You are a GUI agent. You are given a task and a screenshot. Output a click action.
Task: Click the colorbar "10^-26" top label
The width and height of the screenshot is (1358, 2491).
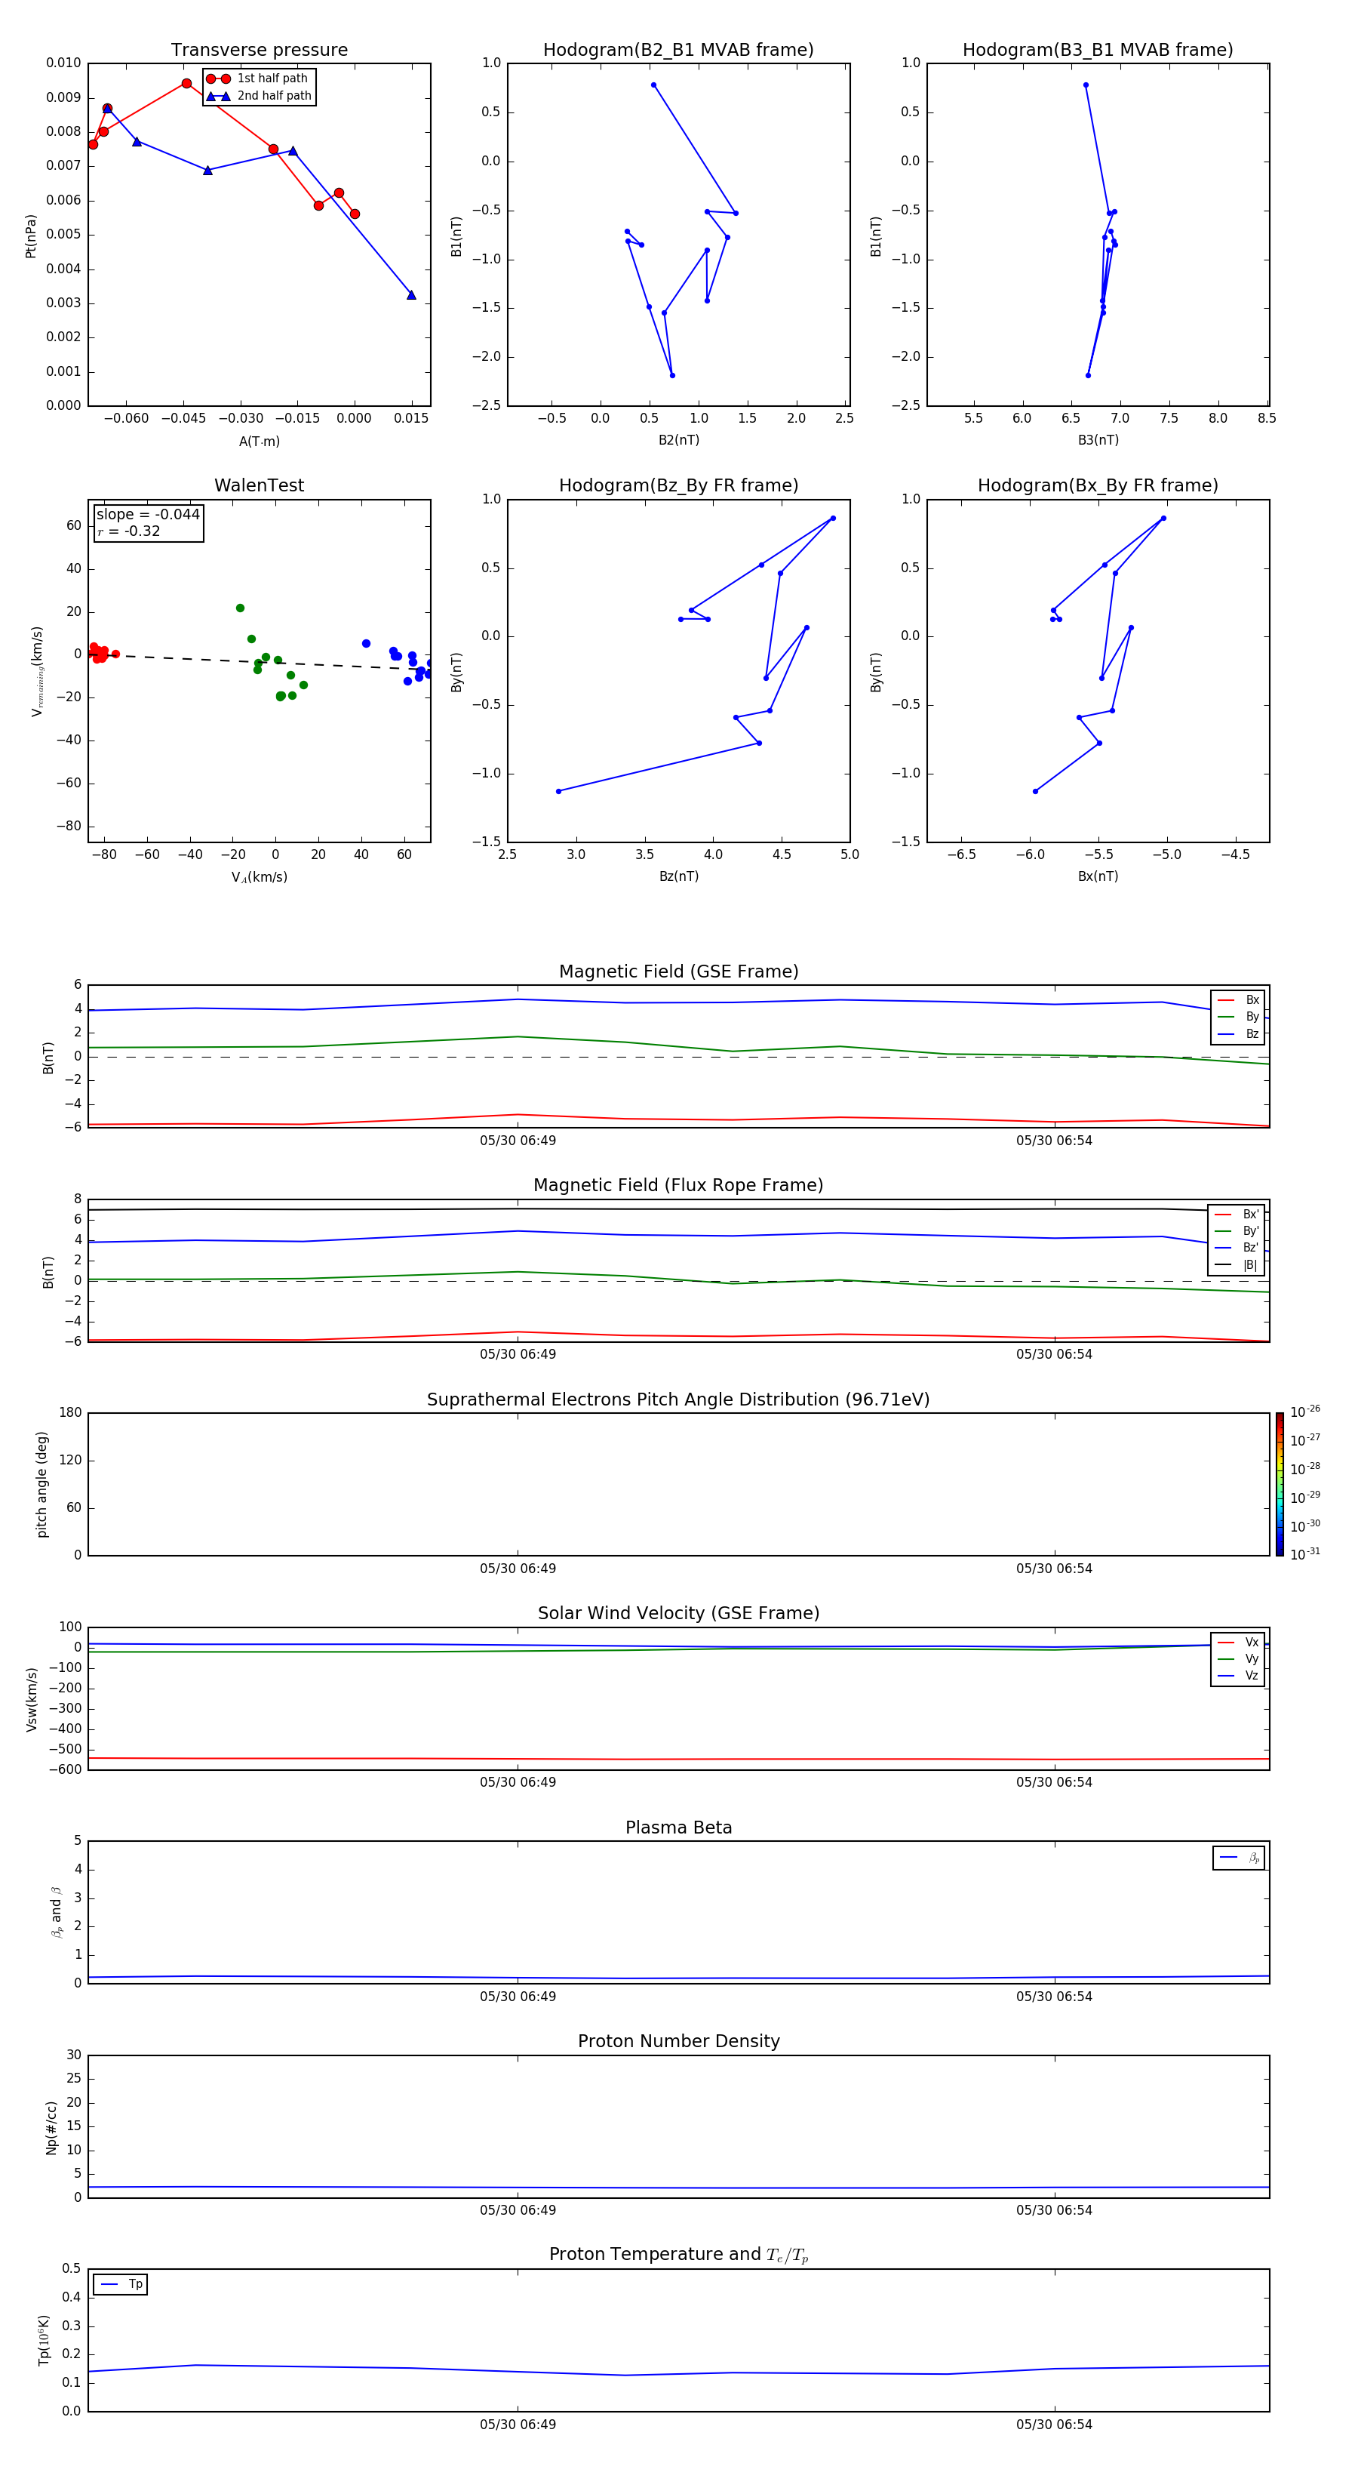pyautogui.click(x=1305, y=1412)
